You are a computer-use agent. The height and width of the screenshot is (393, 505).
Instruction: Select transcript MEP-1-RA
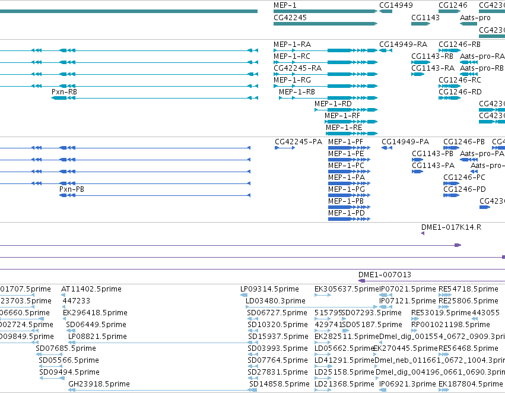pos(292,45)
